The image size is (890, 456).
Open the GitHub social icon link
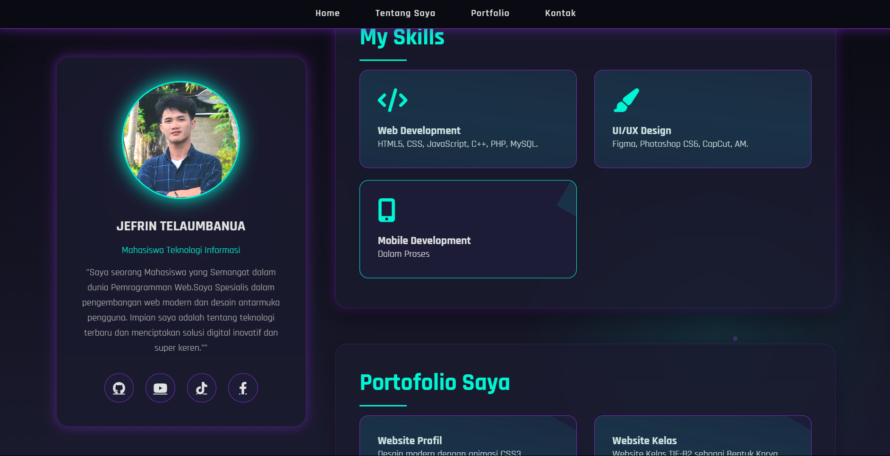click(x=119, y=388)
